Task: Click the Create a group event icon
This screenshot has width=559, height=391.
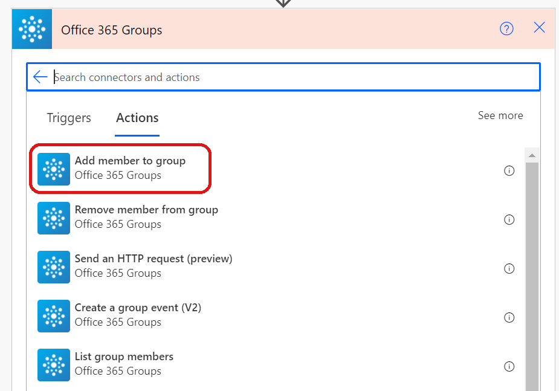Action: [x=54, y=316]
